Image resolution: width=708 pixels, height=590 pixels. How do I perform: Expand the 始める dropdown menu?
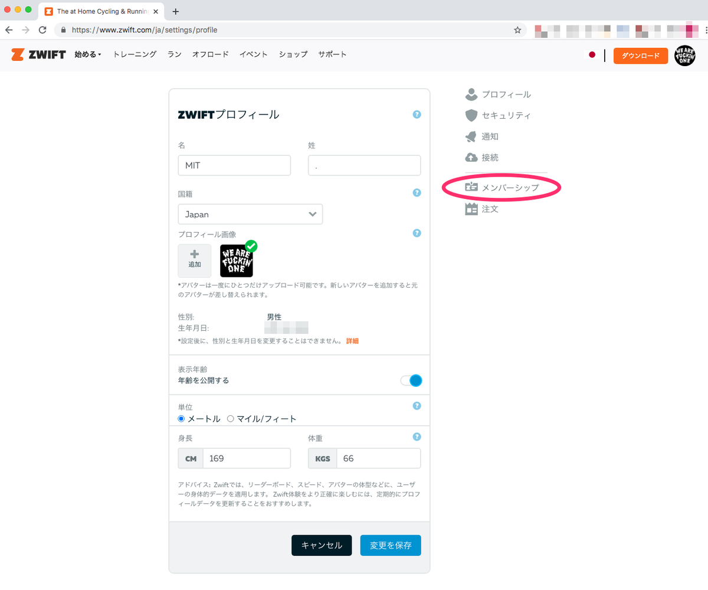[88, 54]
